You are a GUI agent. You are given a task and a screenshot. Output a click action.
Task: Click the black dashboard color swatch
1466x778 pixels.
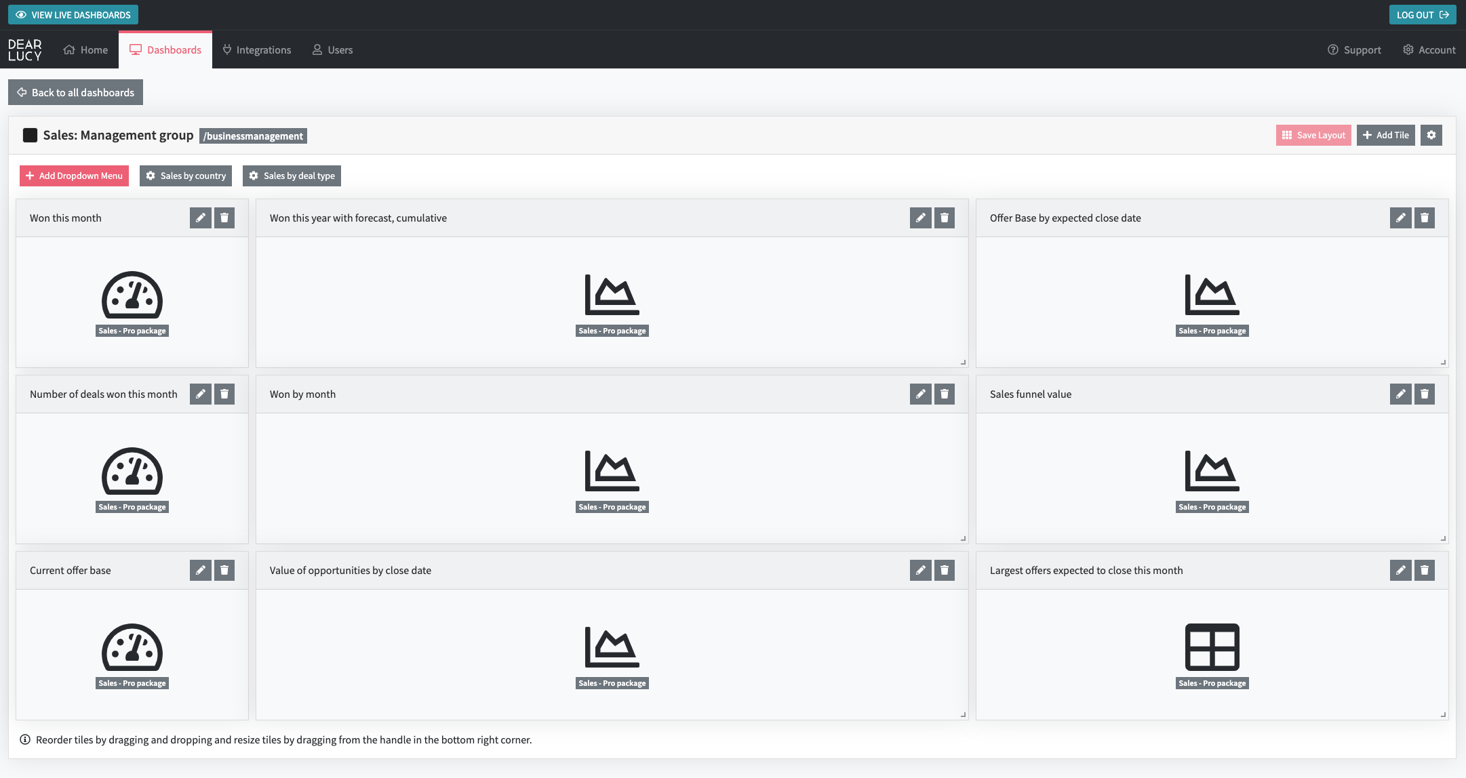coord(30,135)
